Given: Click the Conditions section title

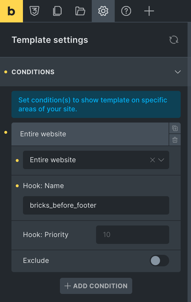Looking at the screenshot, I should click(33, 72).
